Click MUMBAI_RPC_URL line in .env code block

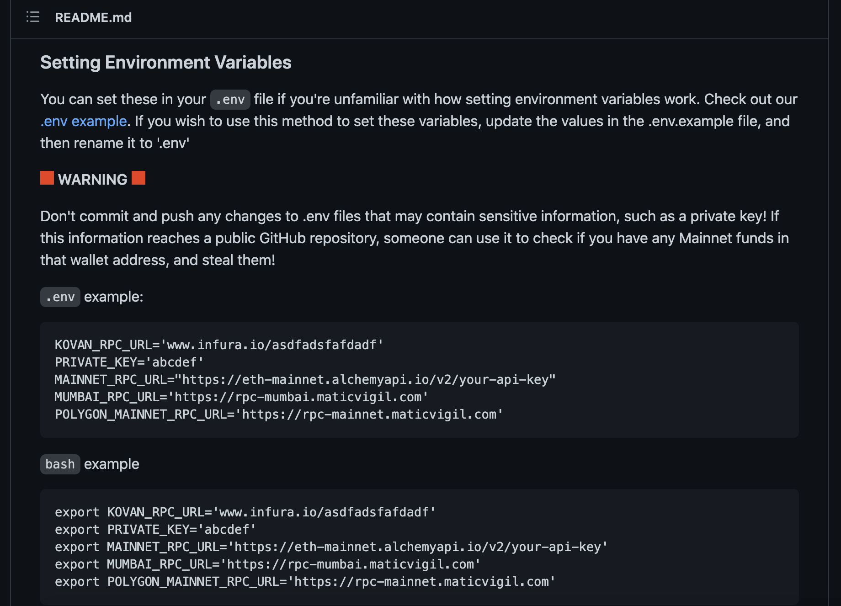tap(241, 397)
